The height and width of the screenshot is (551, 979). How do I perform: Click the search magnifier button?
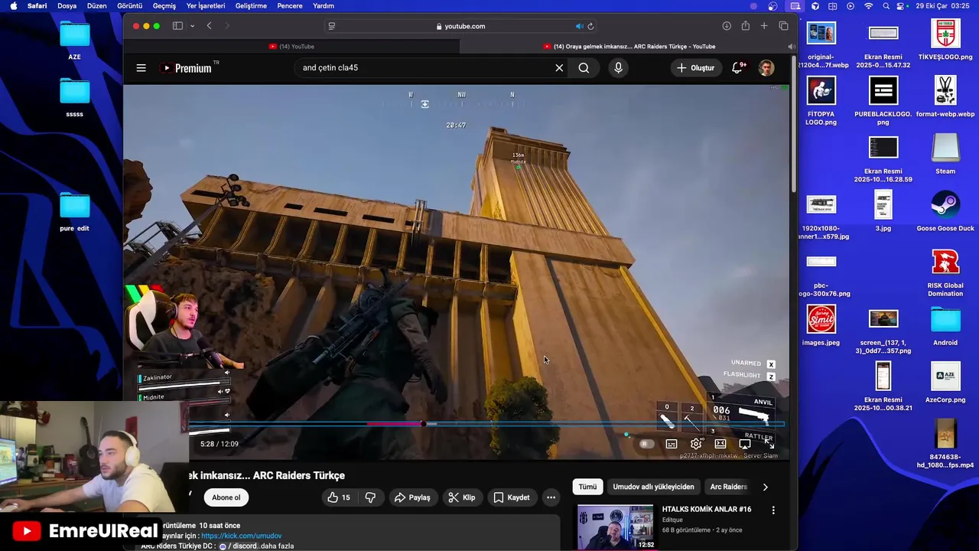tap(584, 68)
